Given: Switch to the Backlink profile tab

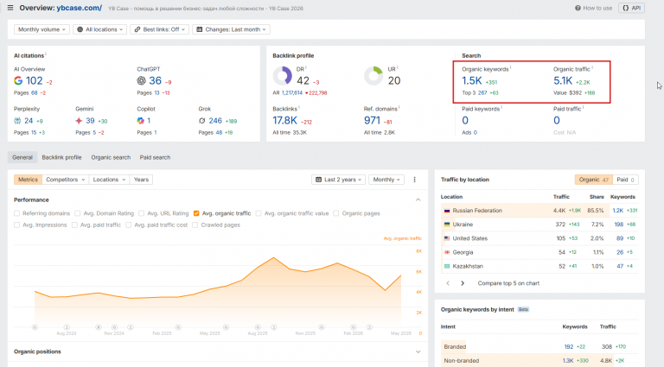Looking at the screenshot, I should pyautogui.click(x=61, y=157).
